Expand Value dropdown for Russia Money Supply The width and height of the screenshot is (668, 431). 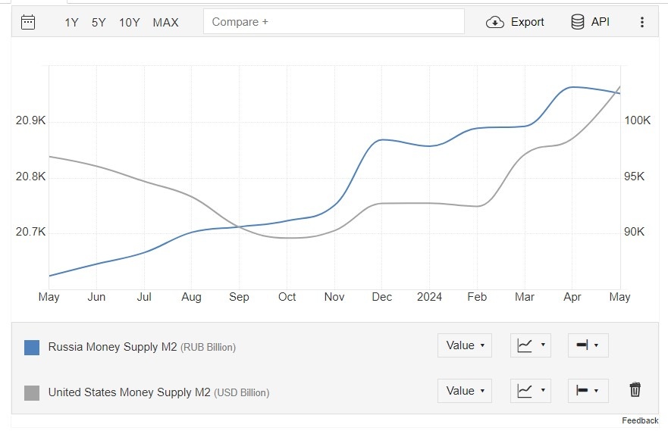pos(465,345)
